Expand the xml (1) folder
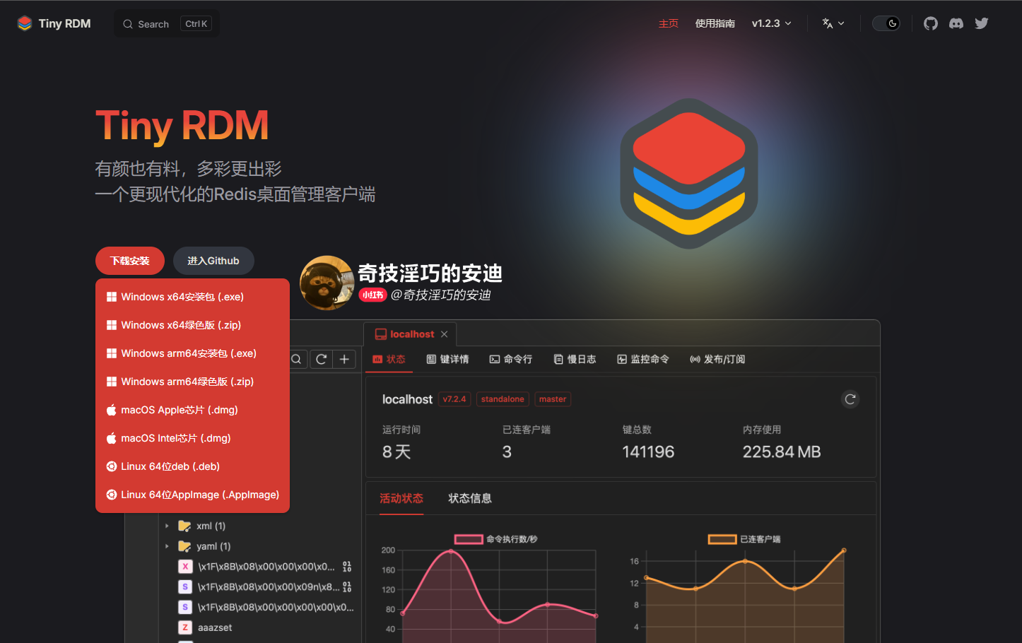Image resolution: width=1022 pixels, height=643 pixels. (167, 526)
